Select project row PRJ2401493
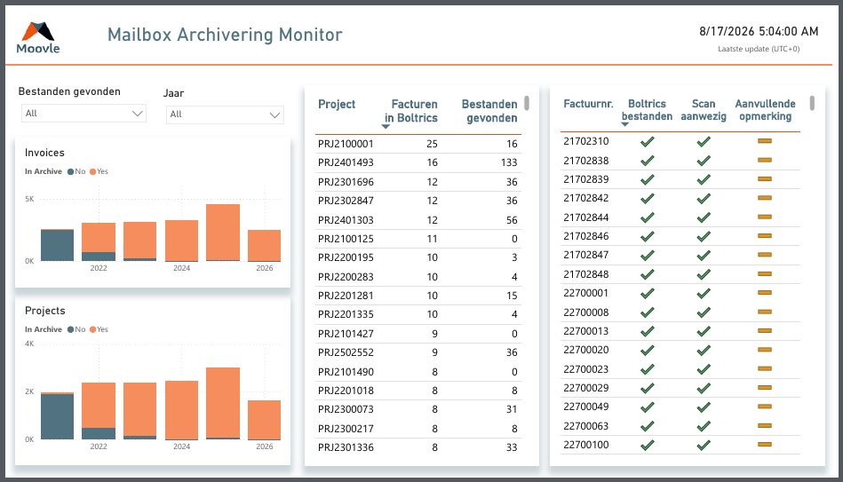This screenshot has height=482, width=843. (x=418, y=162)
